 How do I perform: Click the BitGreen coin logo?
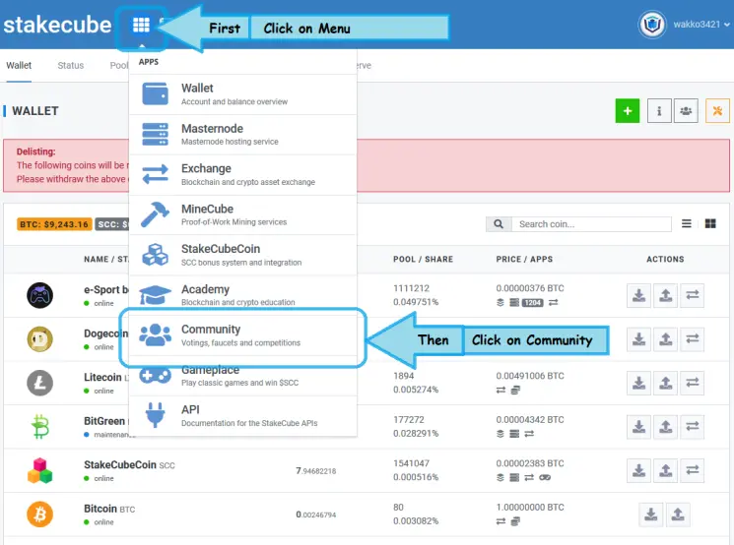tap(39, 427)
